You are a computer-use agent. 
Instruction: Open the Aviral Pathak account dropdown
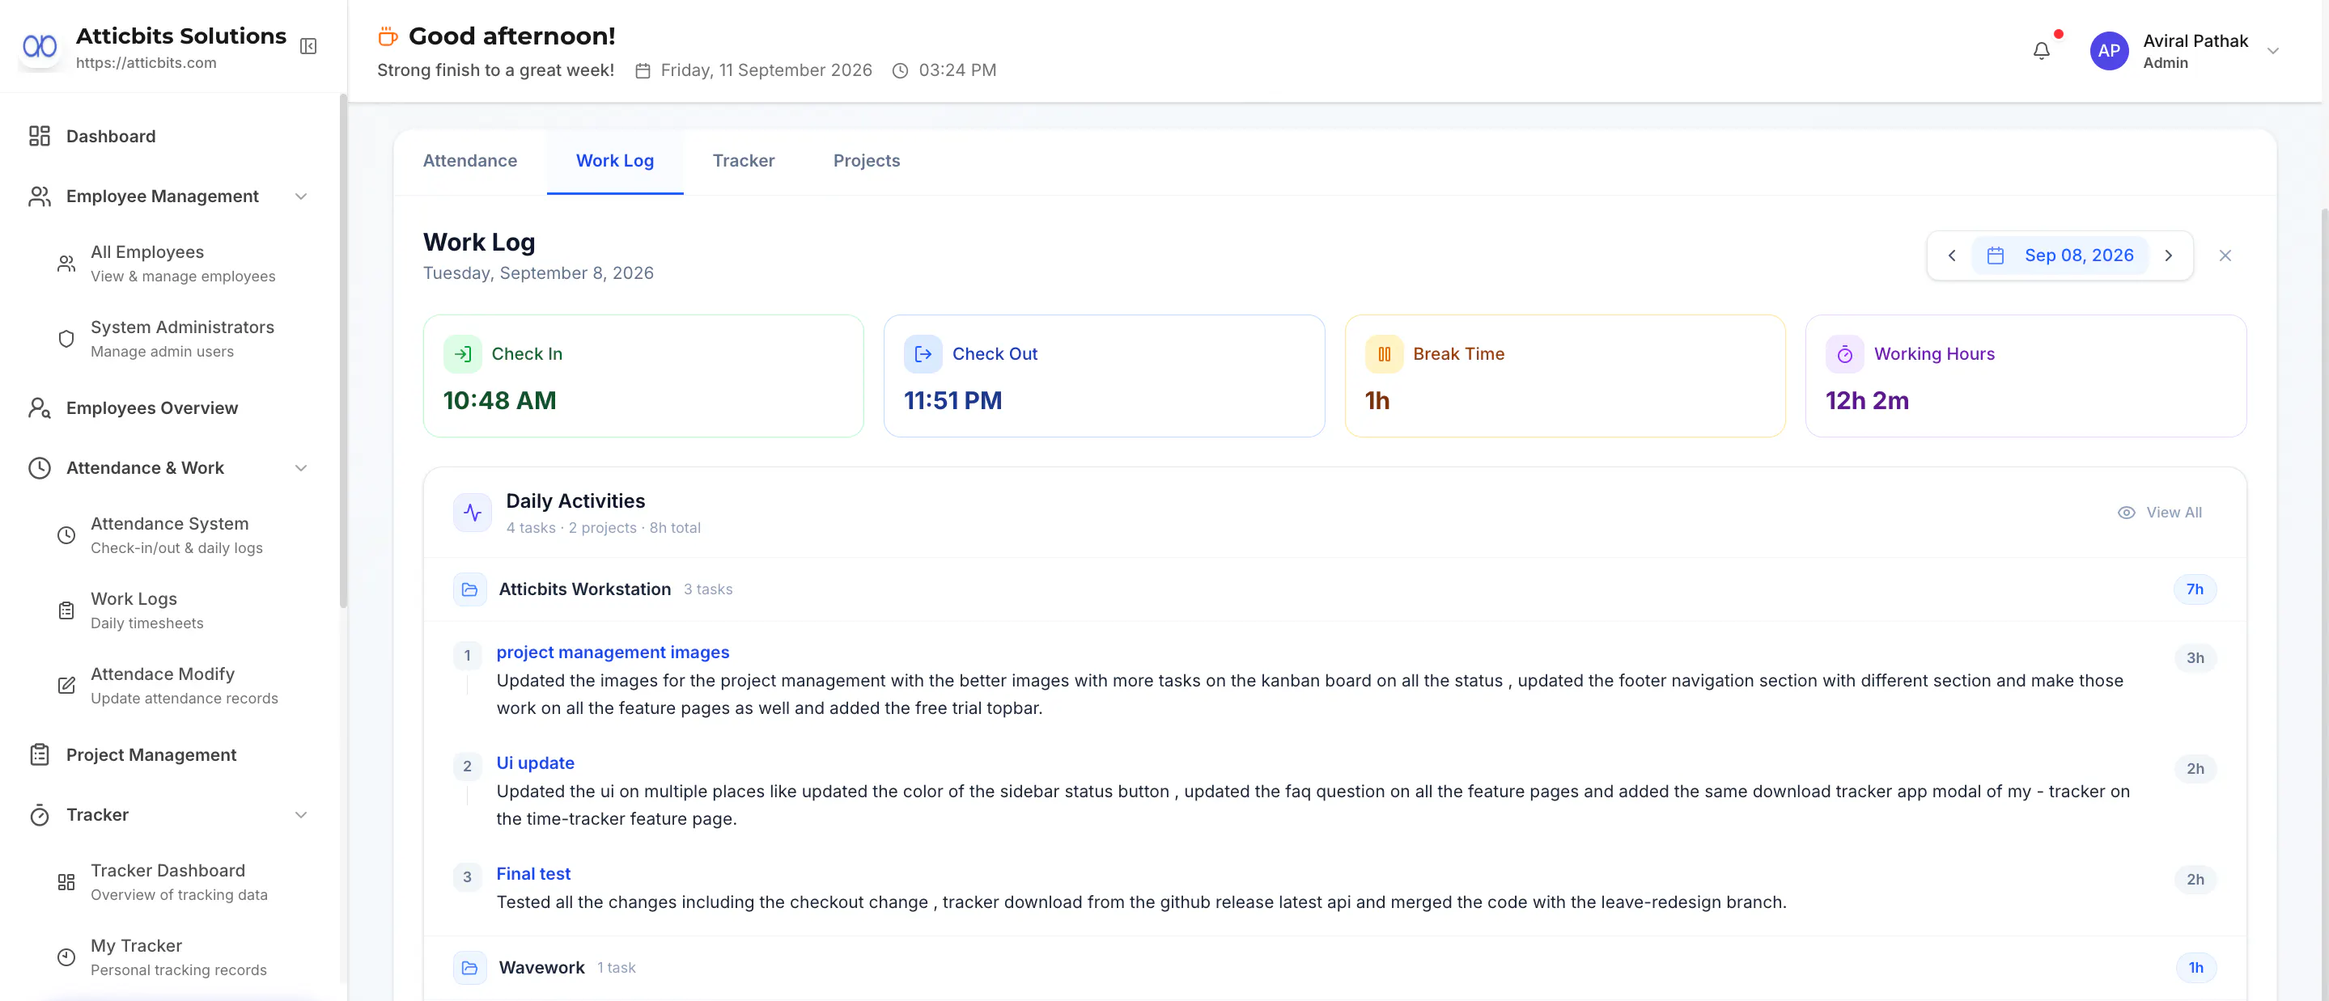point(2272,52)
